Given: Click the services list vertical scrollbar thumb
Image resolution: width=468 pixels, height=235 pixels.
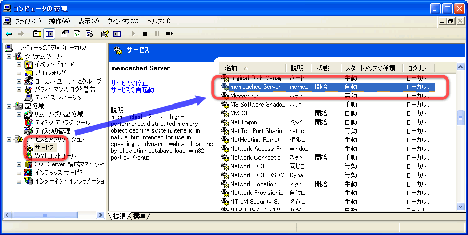Looking at the screenshot, I should (x=460, y=118).
